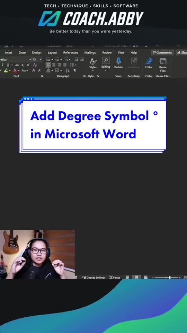This screenshot has width=187, height=333.
Task: Click zoom out minus button
Action: coord(152,277)
